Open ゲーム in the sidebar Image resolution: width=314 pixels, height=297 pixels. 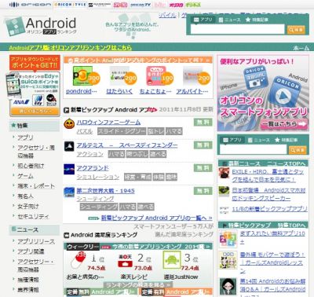coord(25,176)
